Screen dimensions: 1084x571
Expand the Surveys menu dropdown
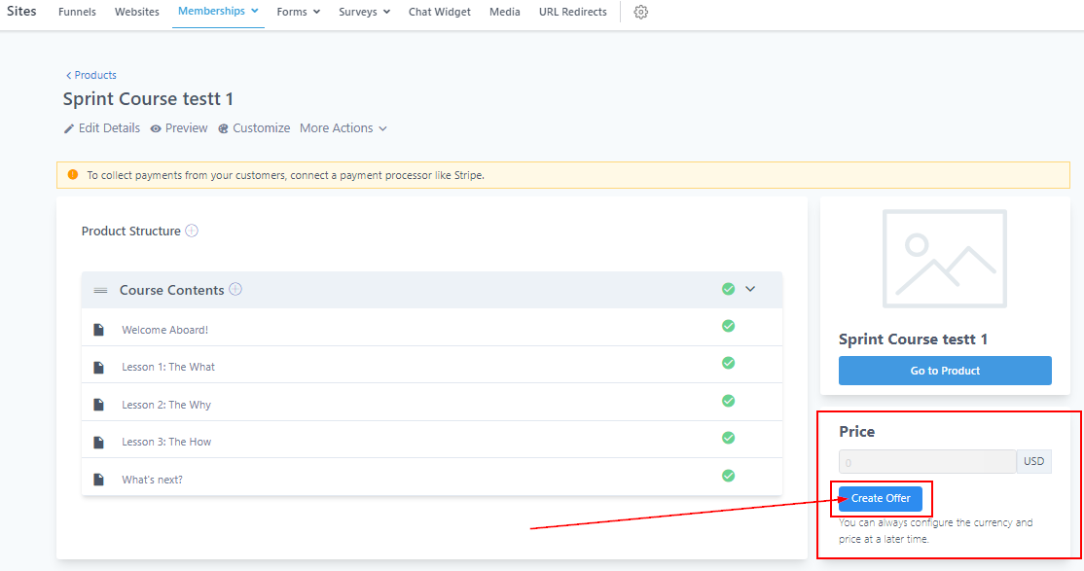click(x=364, y=13)
